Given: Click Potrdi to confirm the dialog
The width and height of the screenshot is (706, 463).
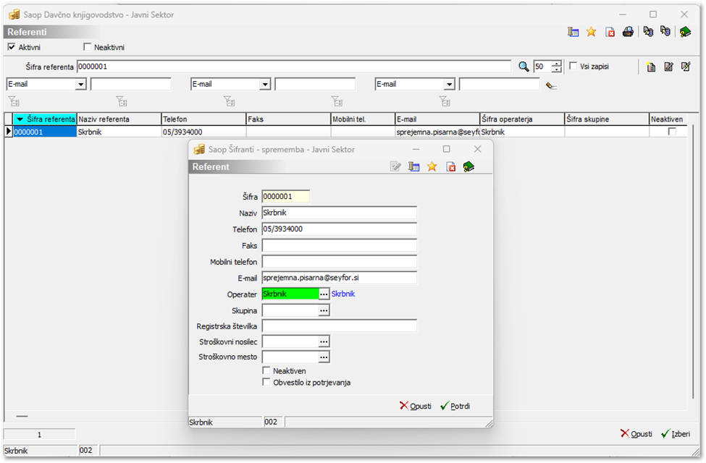Looking at the screenshot, I should 455,406.
